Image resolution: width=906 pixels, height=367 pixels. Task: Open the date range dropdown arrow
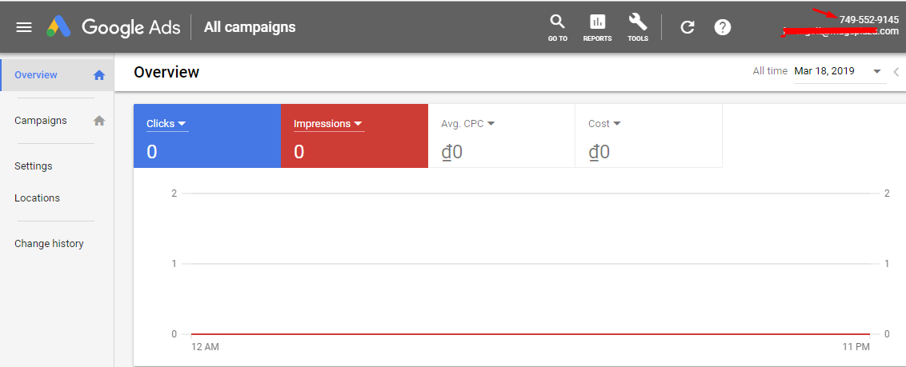pyautogui.click(x=876, y=71)
